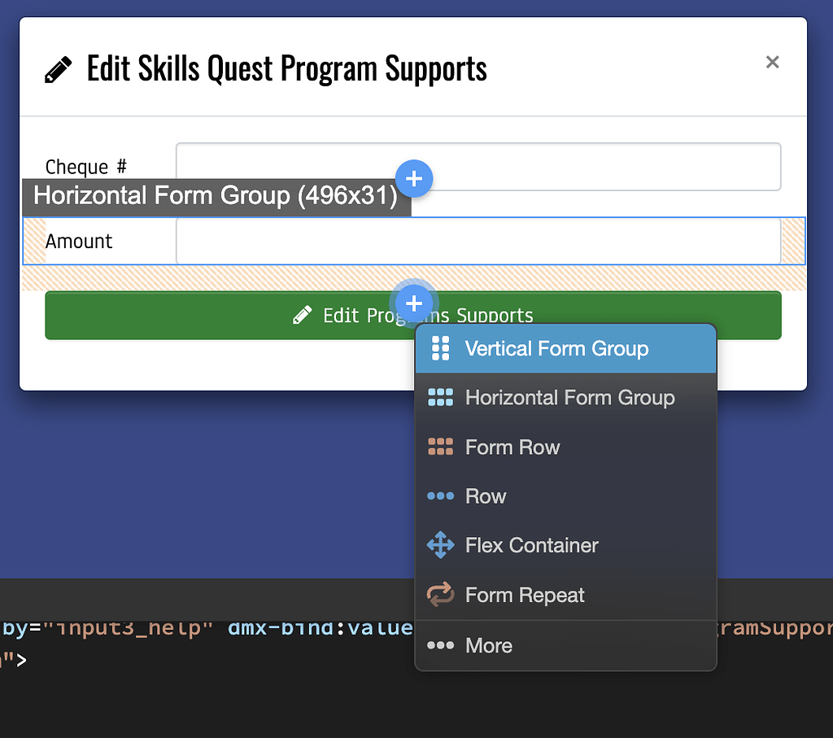
Task: Click the Form Row grid icon
Action: (x=441, y=447)
